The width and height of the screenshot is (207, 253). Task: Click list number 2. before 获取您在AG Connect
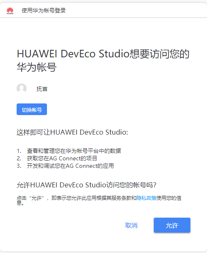(19, 158)
